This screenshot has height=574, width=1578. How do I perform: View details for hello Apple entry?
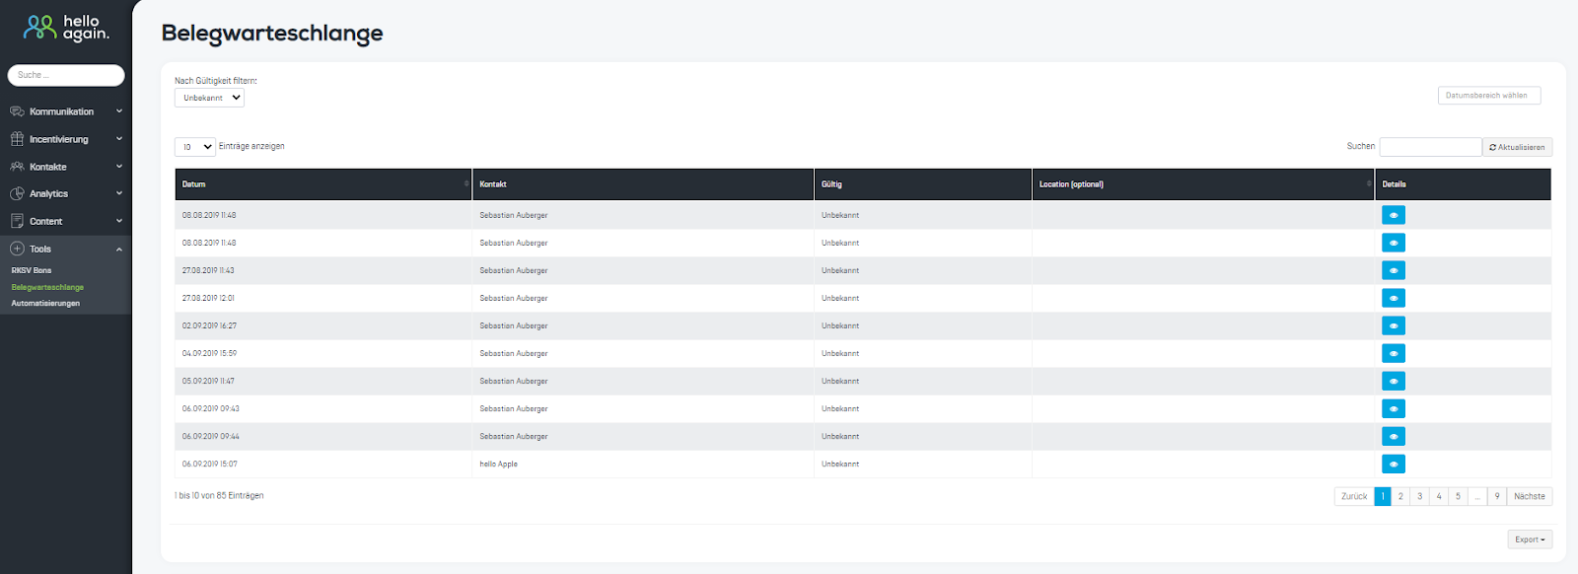pos(1394,464)
